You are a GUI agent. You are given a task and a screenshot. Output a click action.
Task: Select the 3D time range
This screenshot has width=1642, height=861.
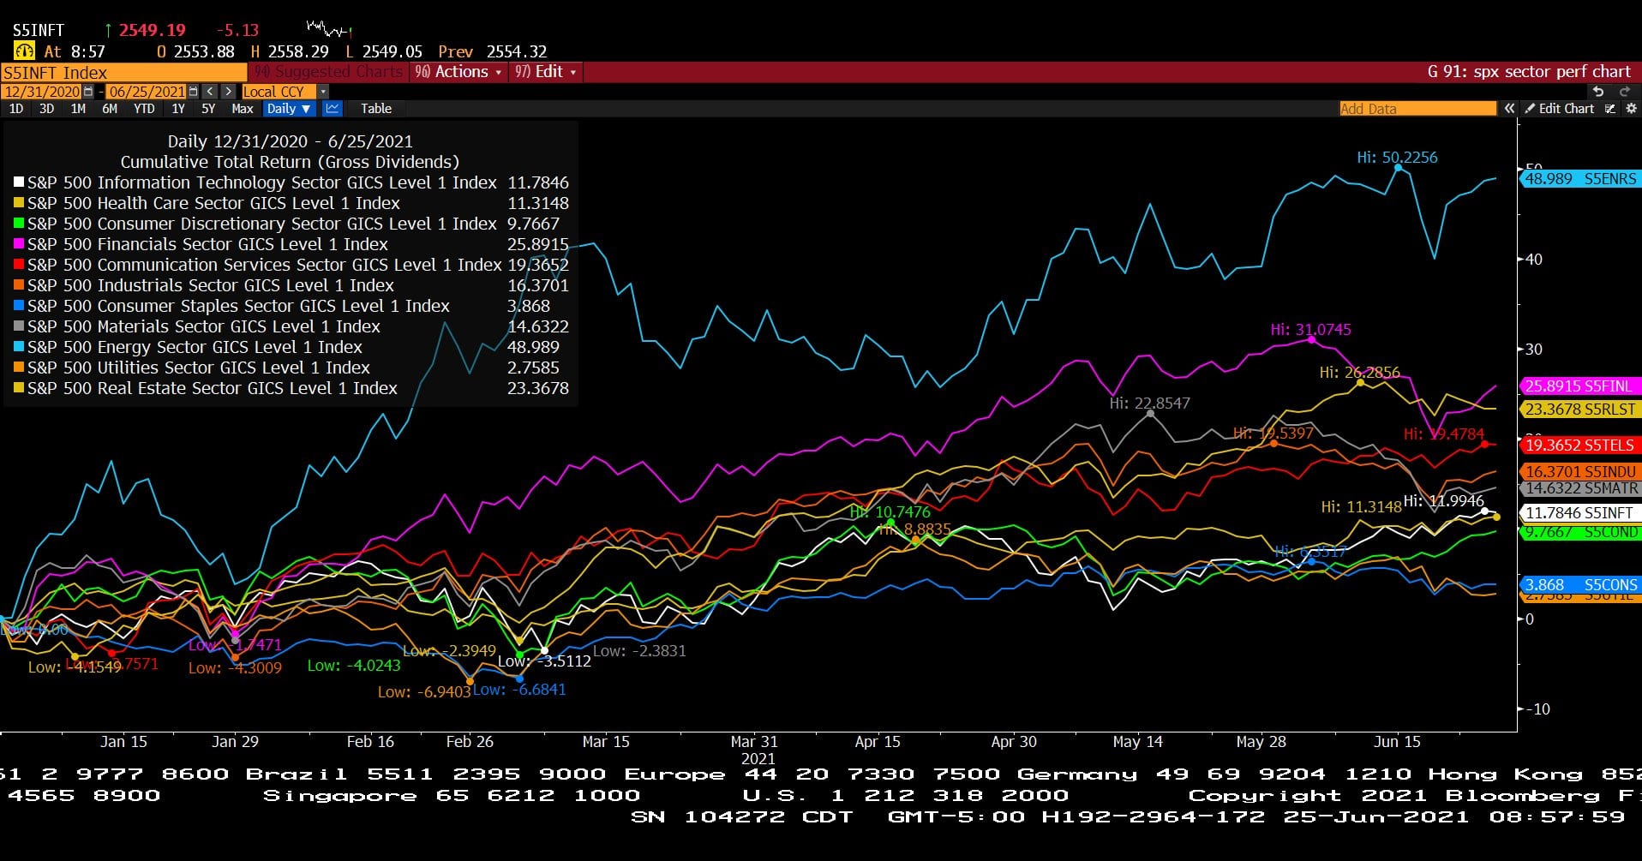click(x=46, y=109)
